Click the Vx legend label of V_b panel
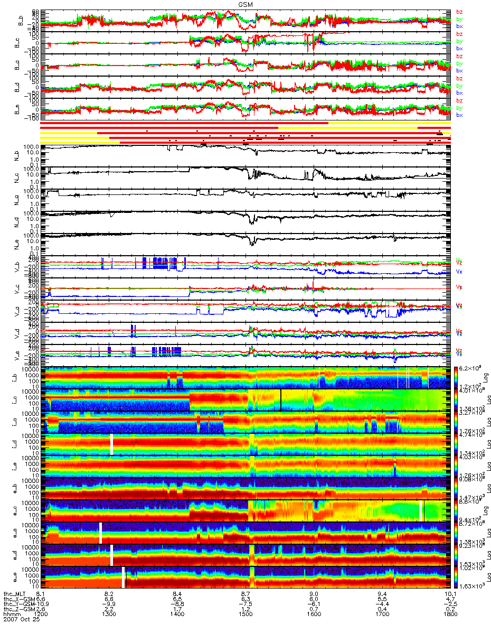This screenshot has width=491, height=634. (459, 271)
